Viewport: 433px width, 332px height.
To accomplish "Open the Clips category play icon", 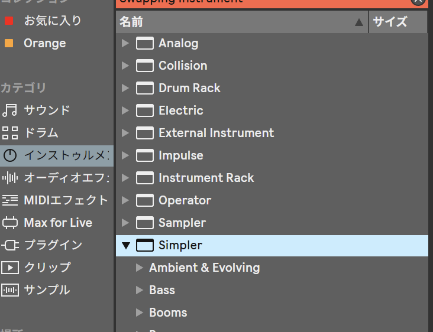I will pyautogui.click(x=10, y=268).
